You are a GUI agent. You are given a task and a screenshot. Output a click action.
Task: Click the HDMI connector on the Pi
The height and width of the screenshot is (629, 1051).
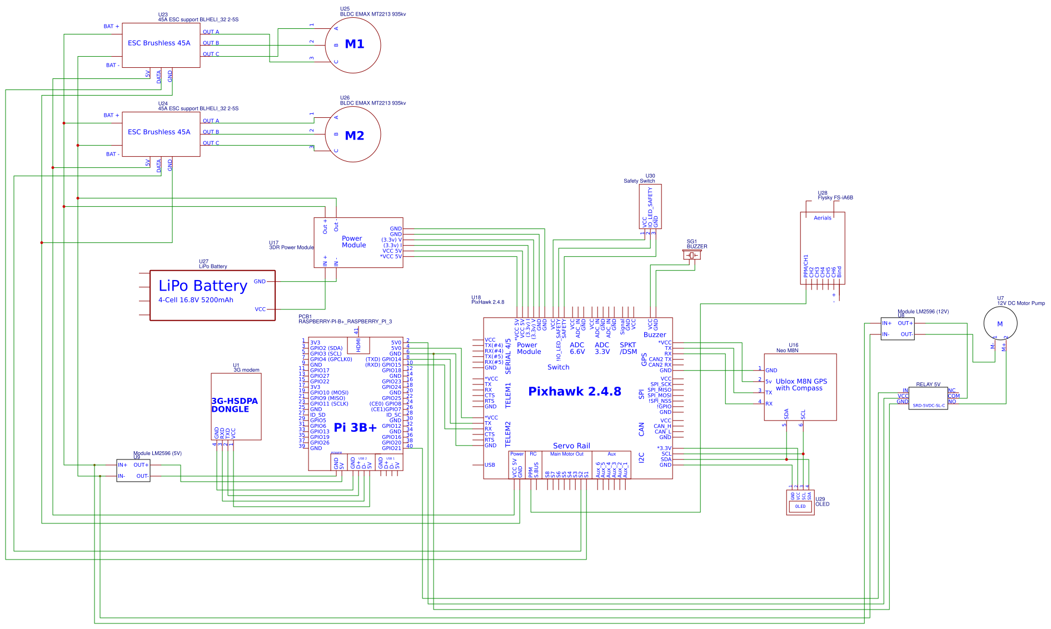coord(358,345)
